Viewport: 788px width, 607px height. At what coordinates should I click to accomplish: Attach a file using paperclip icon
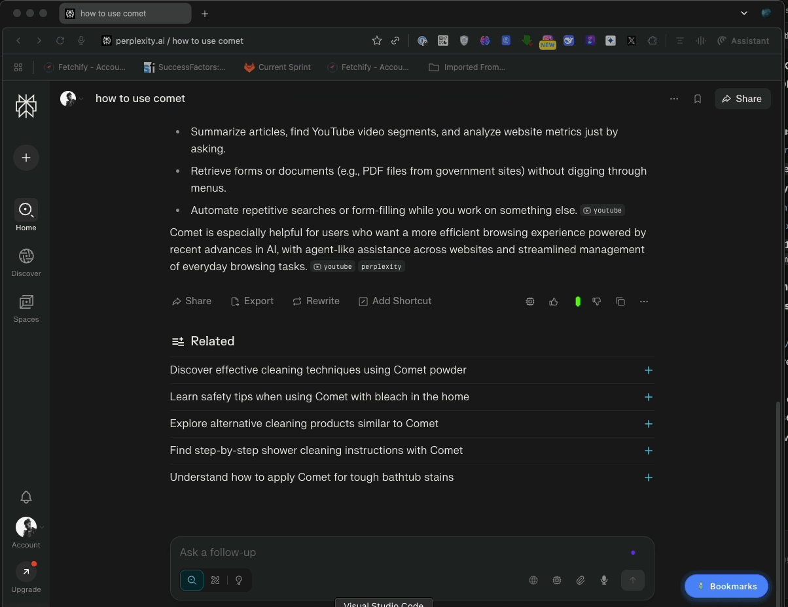click(x=580, y=580)
